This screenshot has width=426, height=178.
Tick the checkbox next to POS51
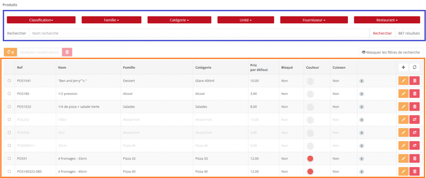9,159
